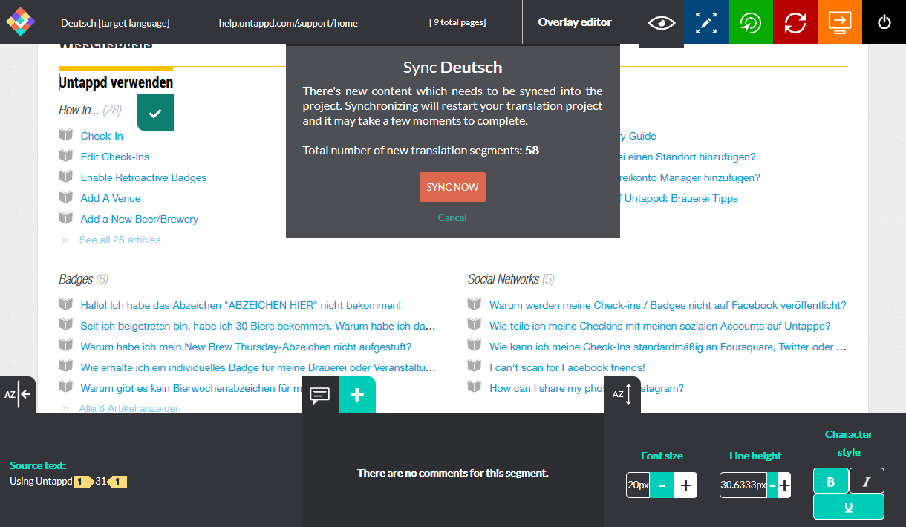906x527 pixels.
Task: Open the Foursquare, Twitter article link
Action: click(x=668, y=347)
